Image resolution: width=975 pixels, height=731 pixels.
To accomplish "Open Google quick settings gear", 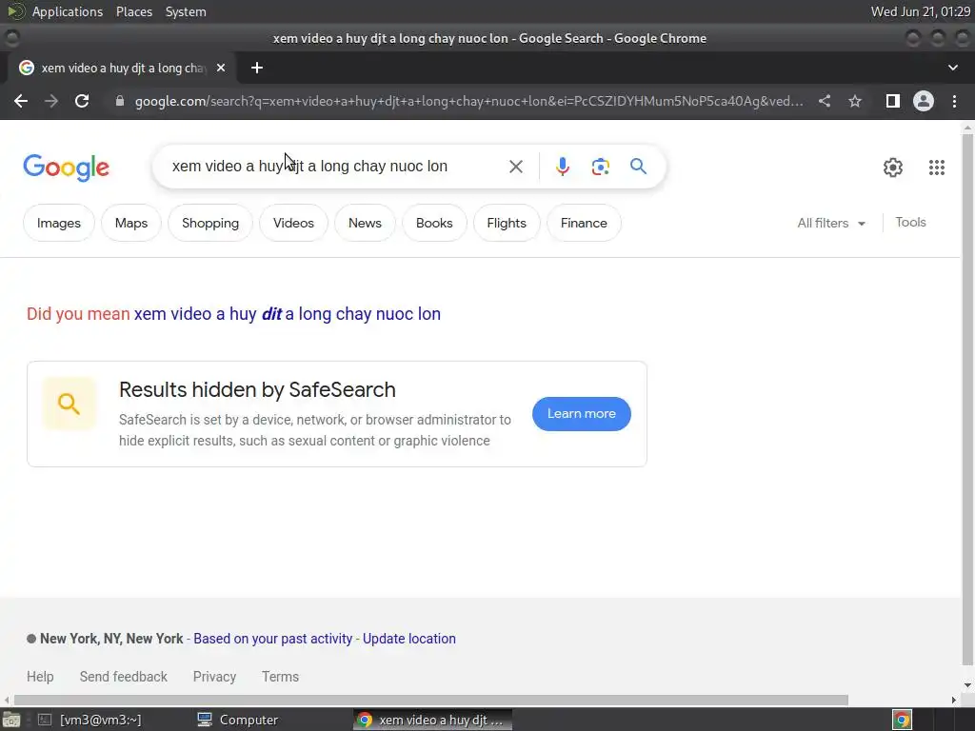I will [893, 168].
